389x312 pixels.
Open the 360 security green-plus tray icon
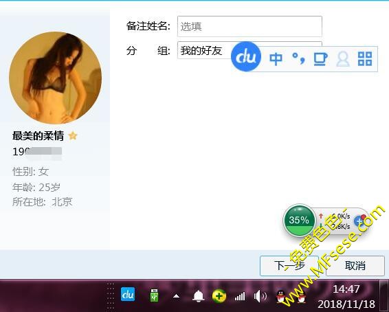click(219, 296)
